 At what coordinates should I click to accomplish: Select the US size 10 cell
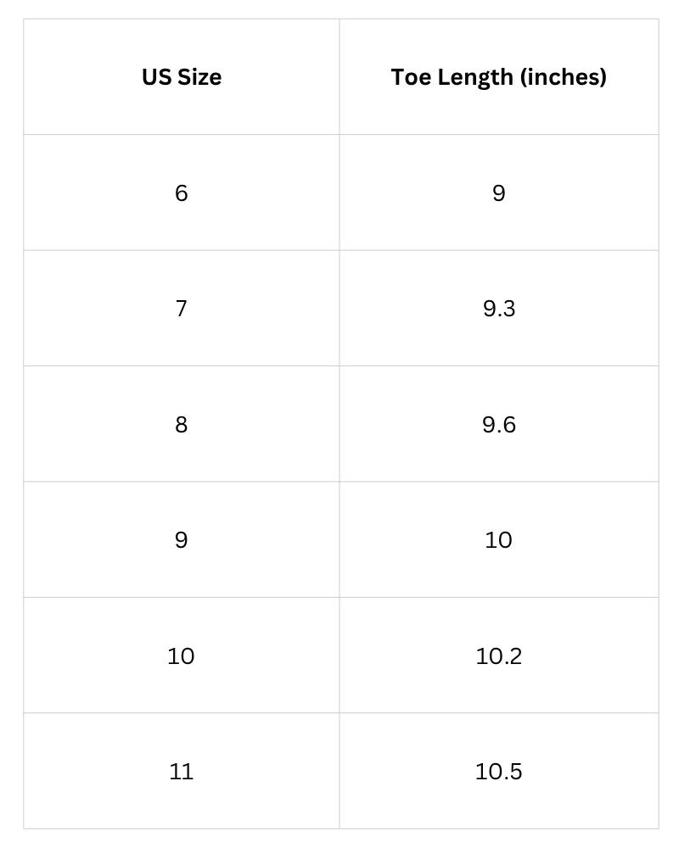(x=182, y=656)
